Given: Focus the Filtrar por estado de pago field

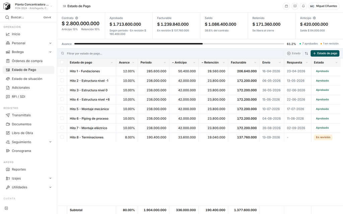Looking at the screenshot, I should [x=170, y=53].
